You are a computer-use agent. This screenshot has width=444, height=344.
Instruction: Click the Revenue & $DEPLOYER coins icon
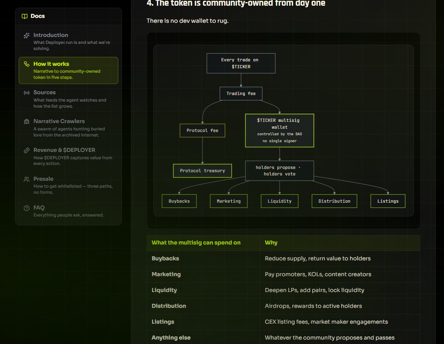click(x=26, y=150)
